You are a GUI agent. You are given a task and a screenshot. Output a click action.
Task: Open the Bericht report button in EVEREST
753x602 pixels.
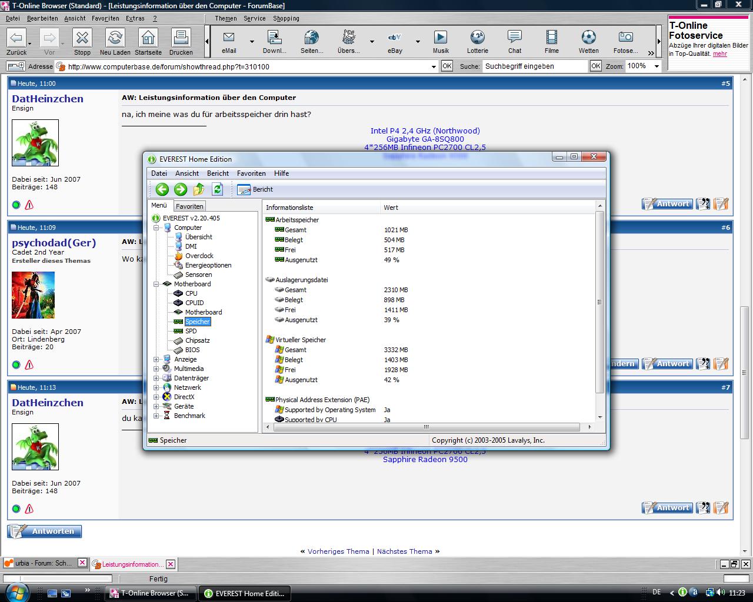click(255, 189)
